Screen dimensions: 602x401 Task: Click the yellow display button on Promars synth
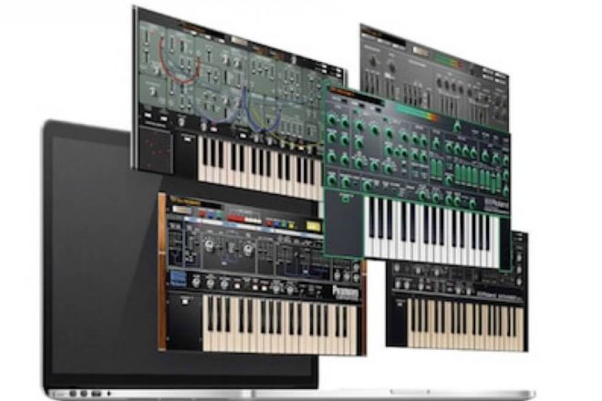(x=313, y=226)
